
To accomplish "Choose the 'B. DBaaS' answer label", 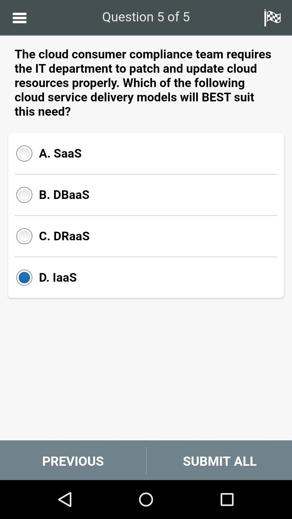I will [64, 195].
